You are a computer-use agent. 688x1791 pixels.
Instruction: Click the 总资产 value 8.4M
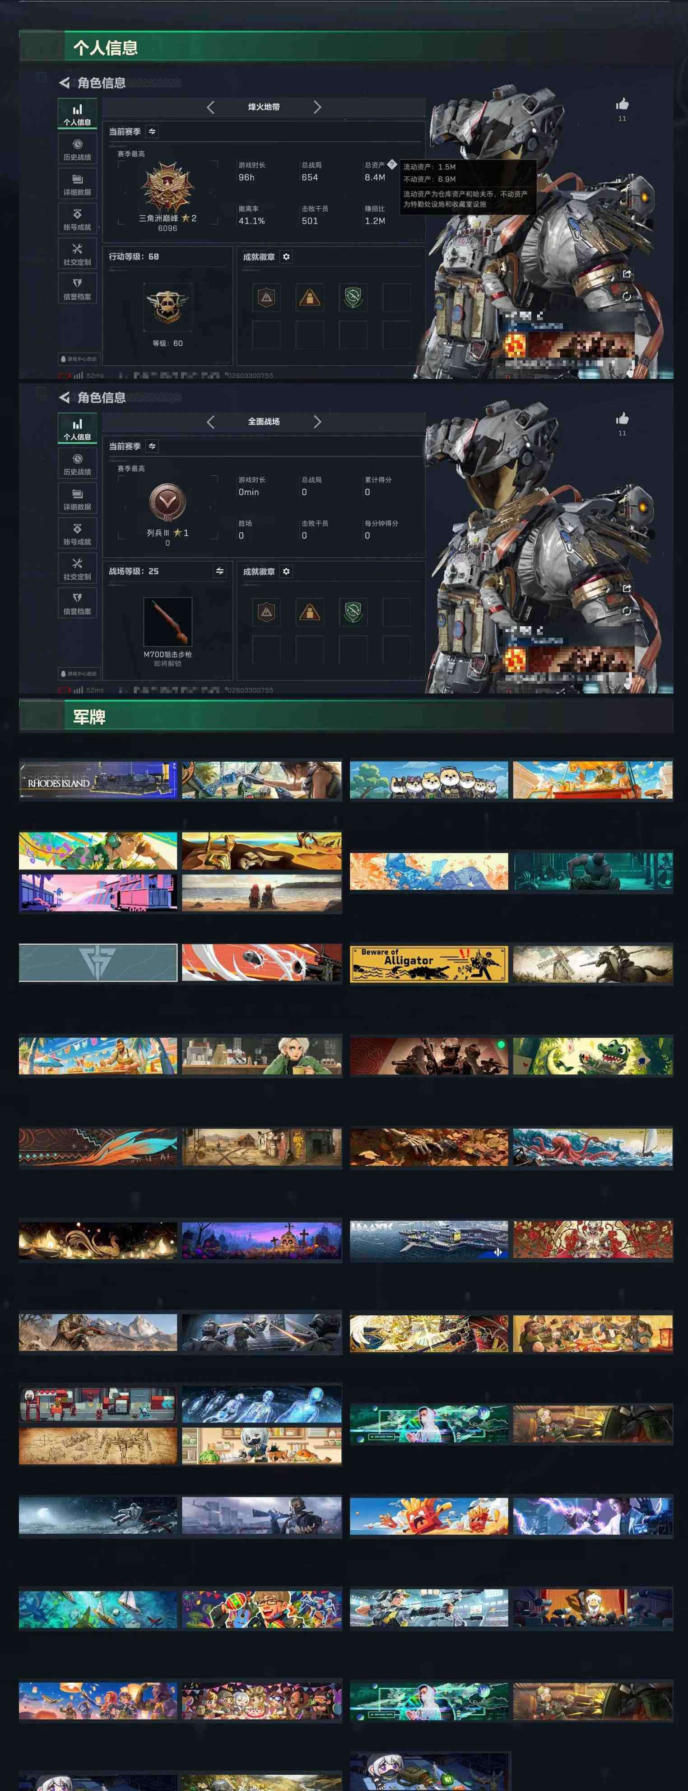375,177
